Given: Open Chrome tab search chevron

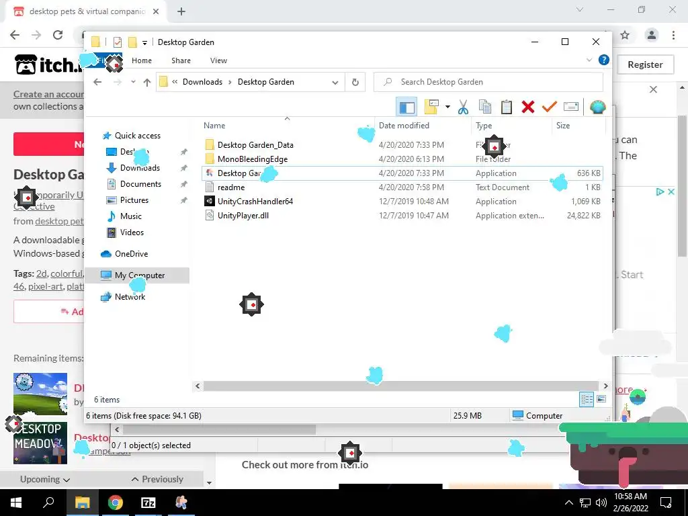Looking at the screenshot, I should click(580, 9).
